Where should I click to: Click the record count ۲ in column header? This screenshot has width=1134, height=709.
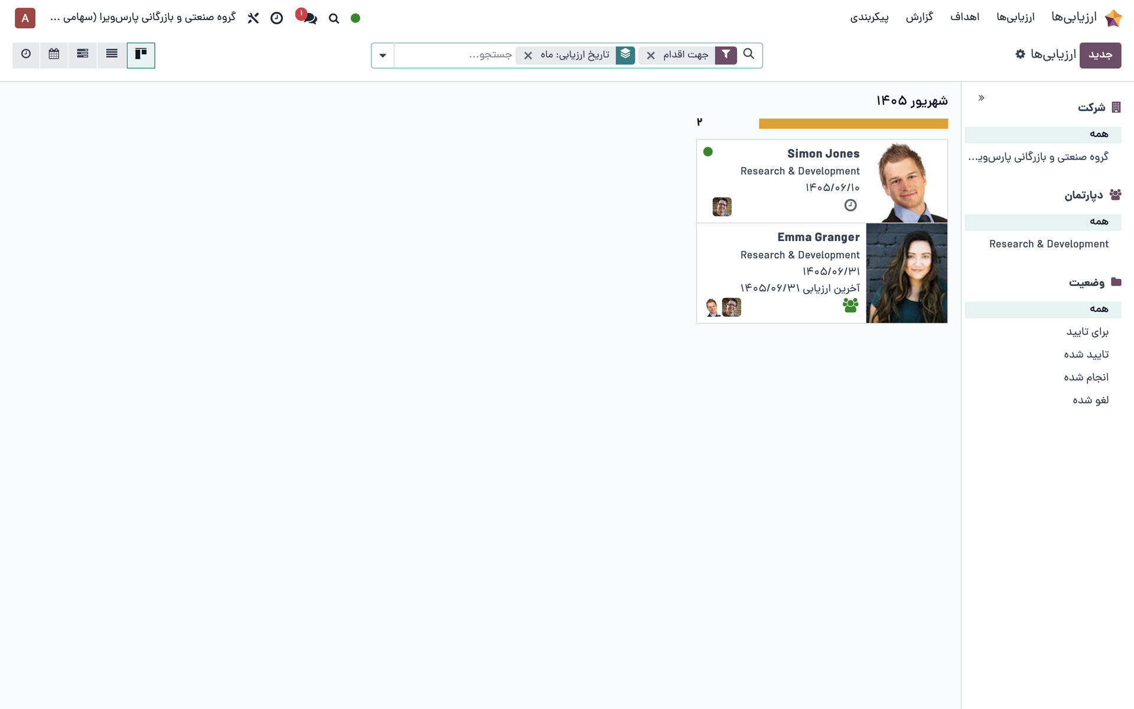699,122
